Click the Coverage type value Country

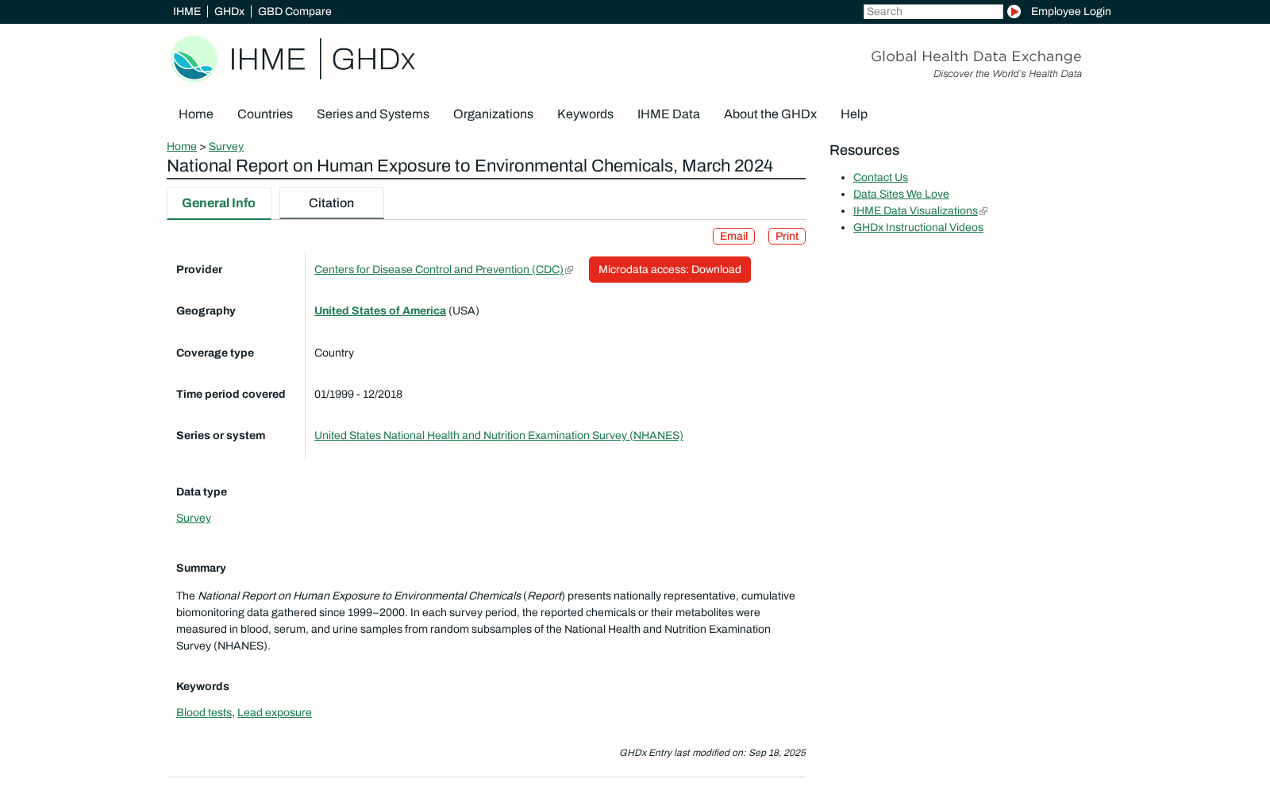coord(334,353)
